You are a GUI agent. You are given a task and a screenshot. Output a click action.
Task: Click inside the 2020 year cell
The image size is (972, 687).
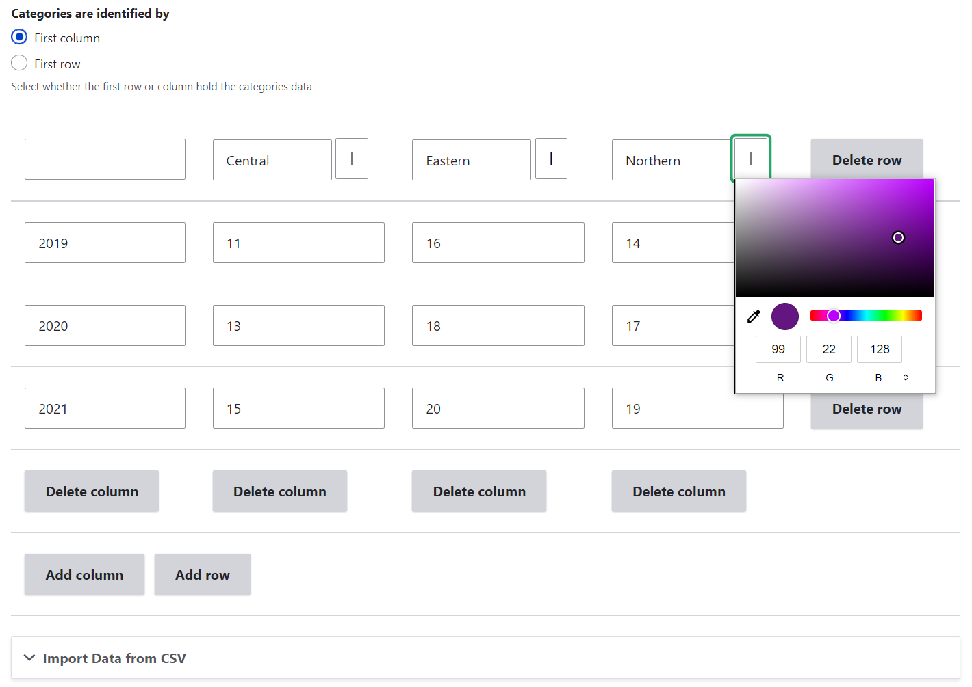point(105,325)
